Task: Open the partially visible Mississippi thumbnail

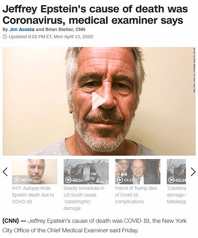Action: pos(176,171)
